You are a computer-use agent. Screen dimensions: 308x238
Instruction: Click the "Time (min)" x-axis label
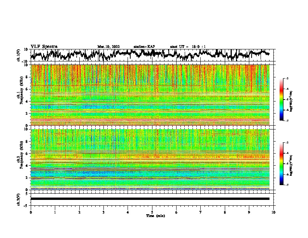point(156,216)
